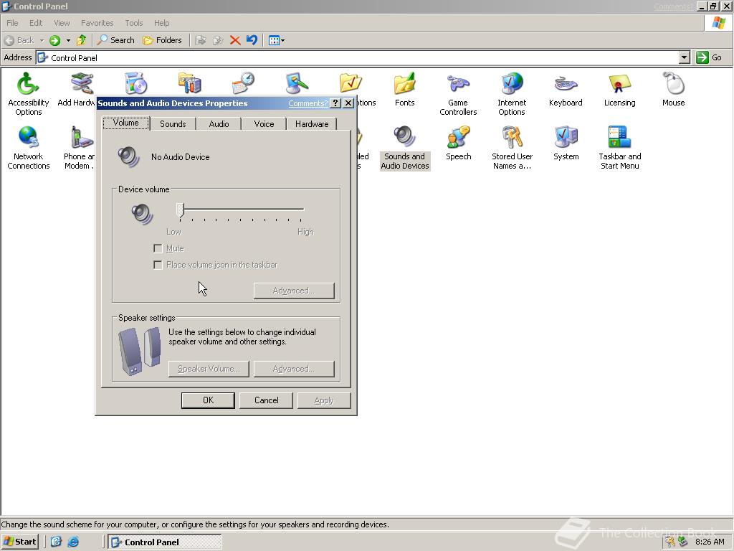Open Phone and Modem icon
The image size is (734, 551).
coord(80,148)
